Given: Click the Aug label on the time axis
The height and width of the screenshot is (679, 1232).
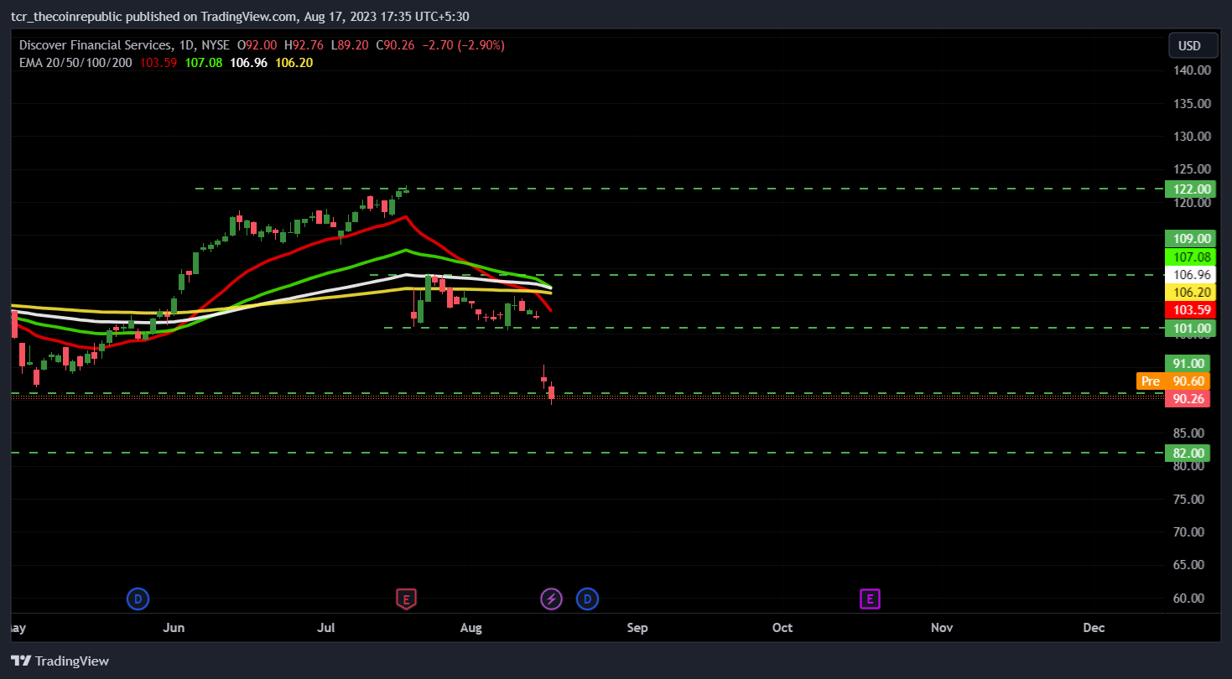Looking at the screenshot, I should [471, 627].
